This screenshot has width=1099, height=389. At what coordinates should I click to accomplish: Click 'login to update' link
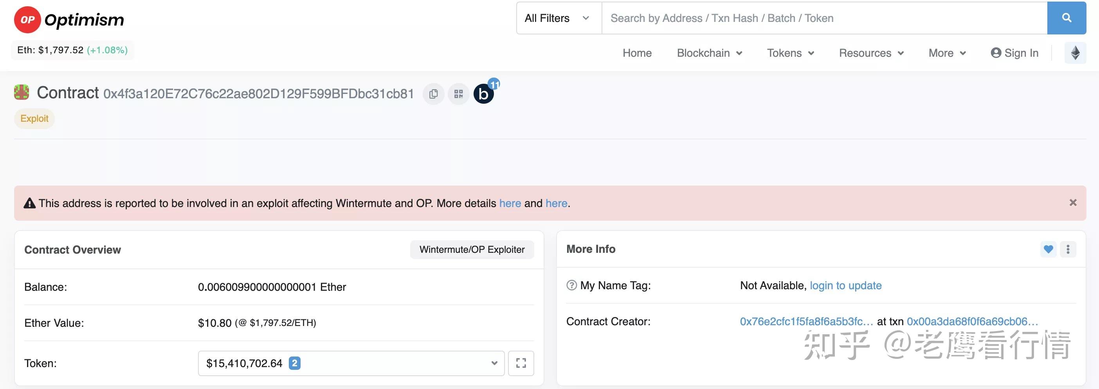point(846,285)
